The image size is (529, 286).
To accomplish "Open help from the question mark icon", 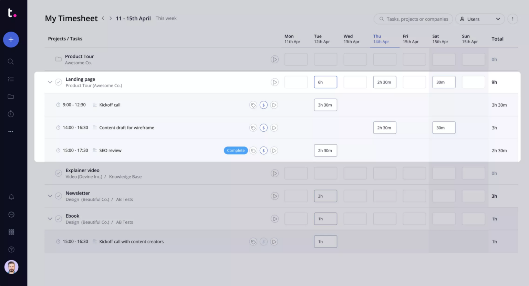I will click(11, 249).
